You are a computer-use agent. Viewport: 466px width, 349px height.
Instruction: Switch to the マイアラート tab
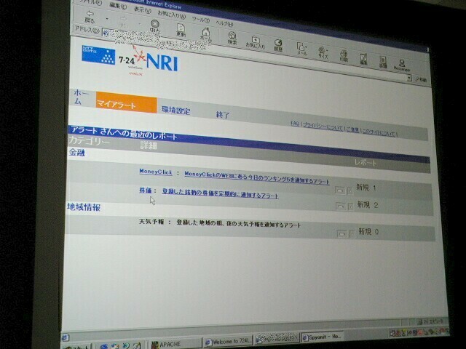[x=116, y=105]
